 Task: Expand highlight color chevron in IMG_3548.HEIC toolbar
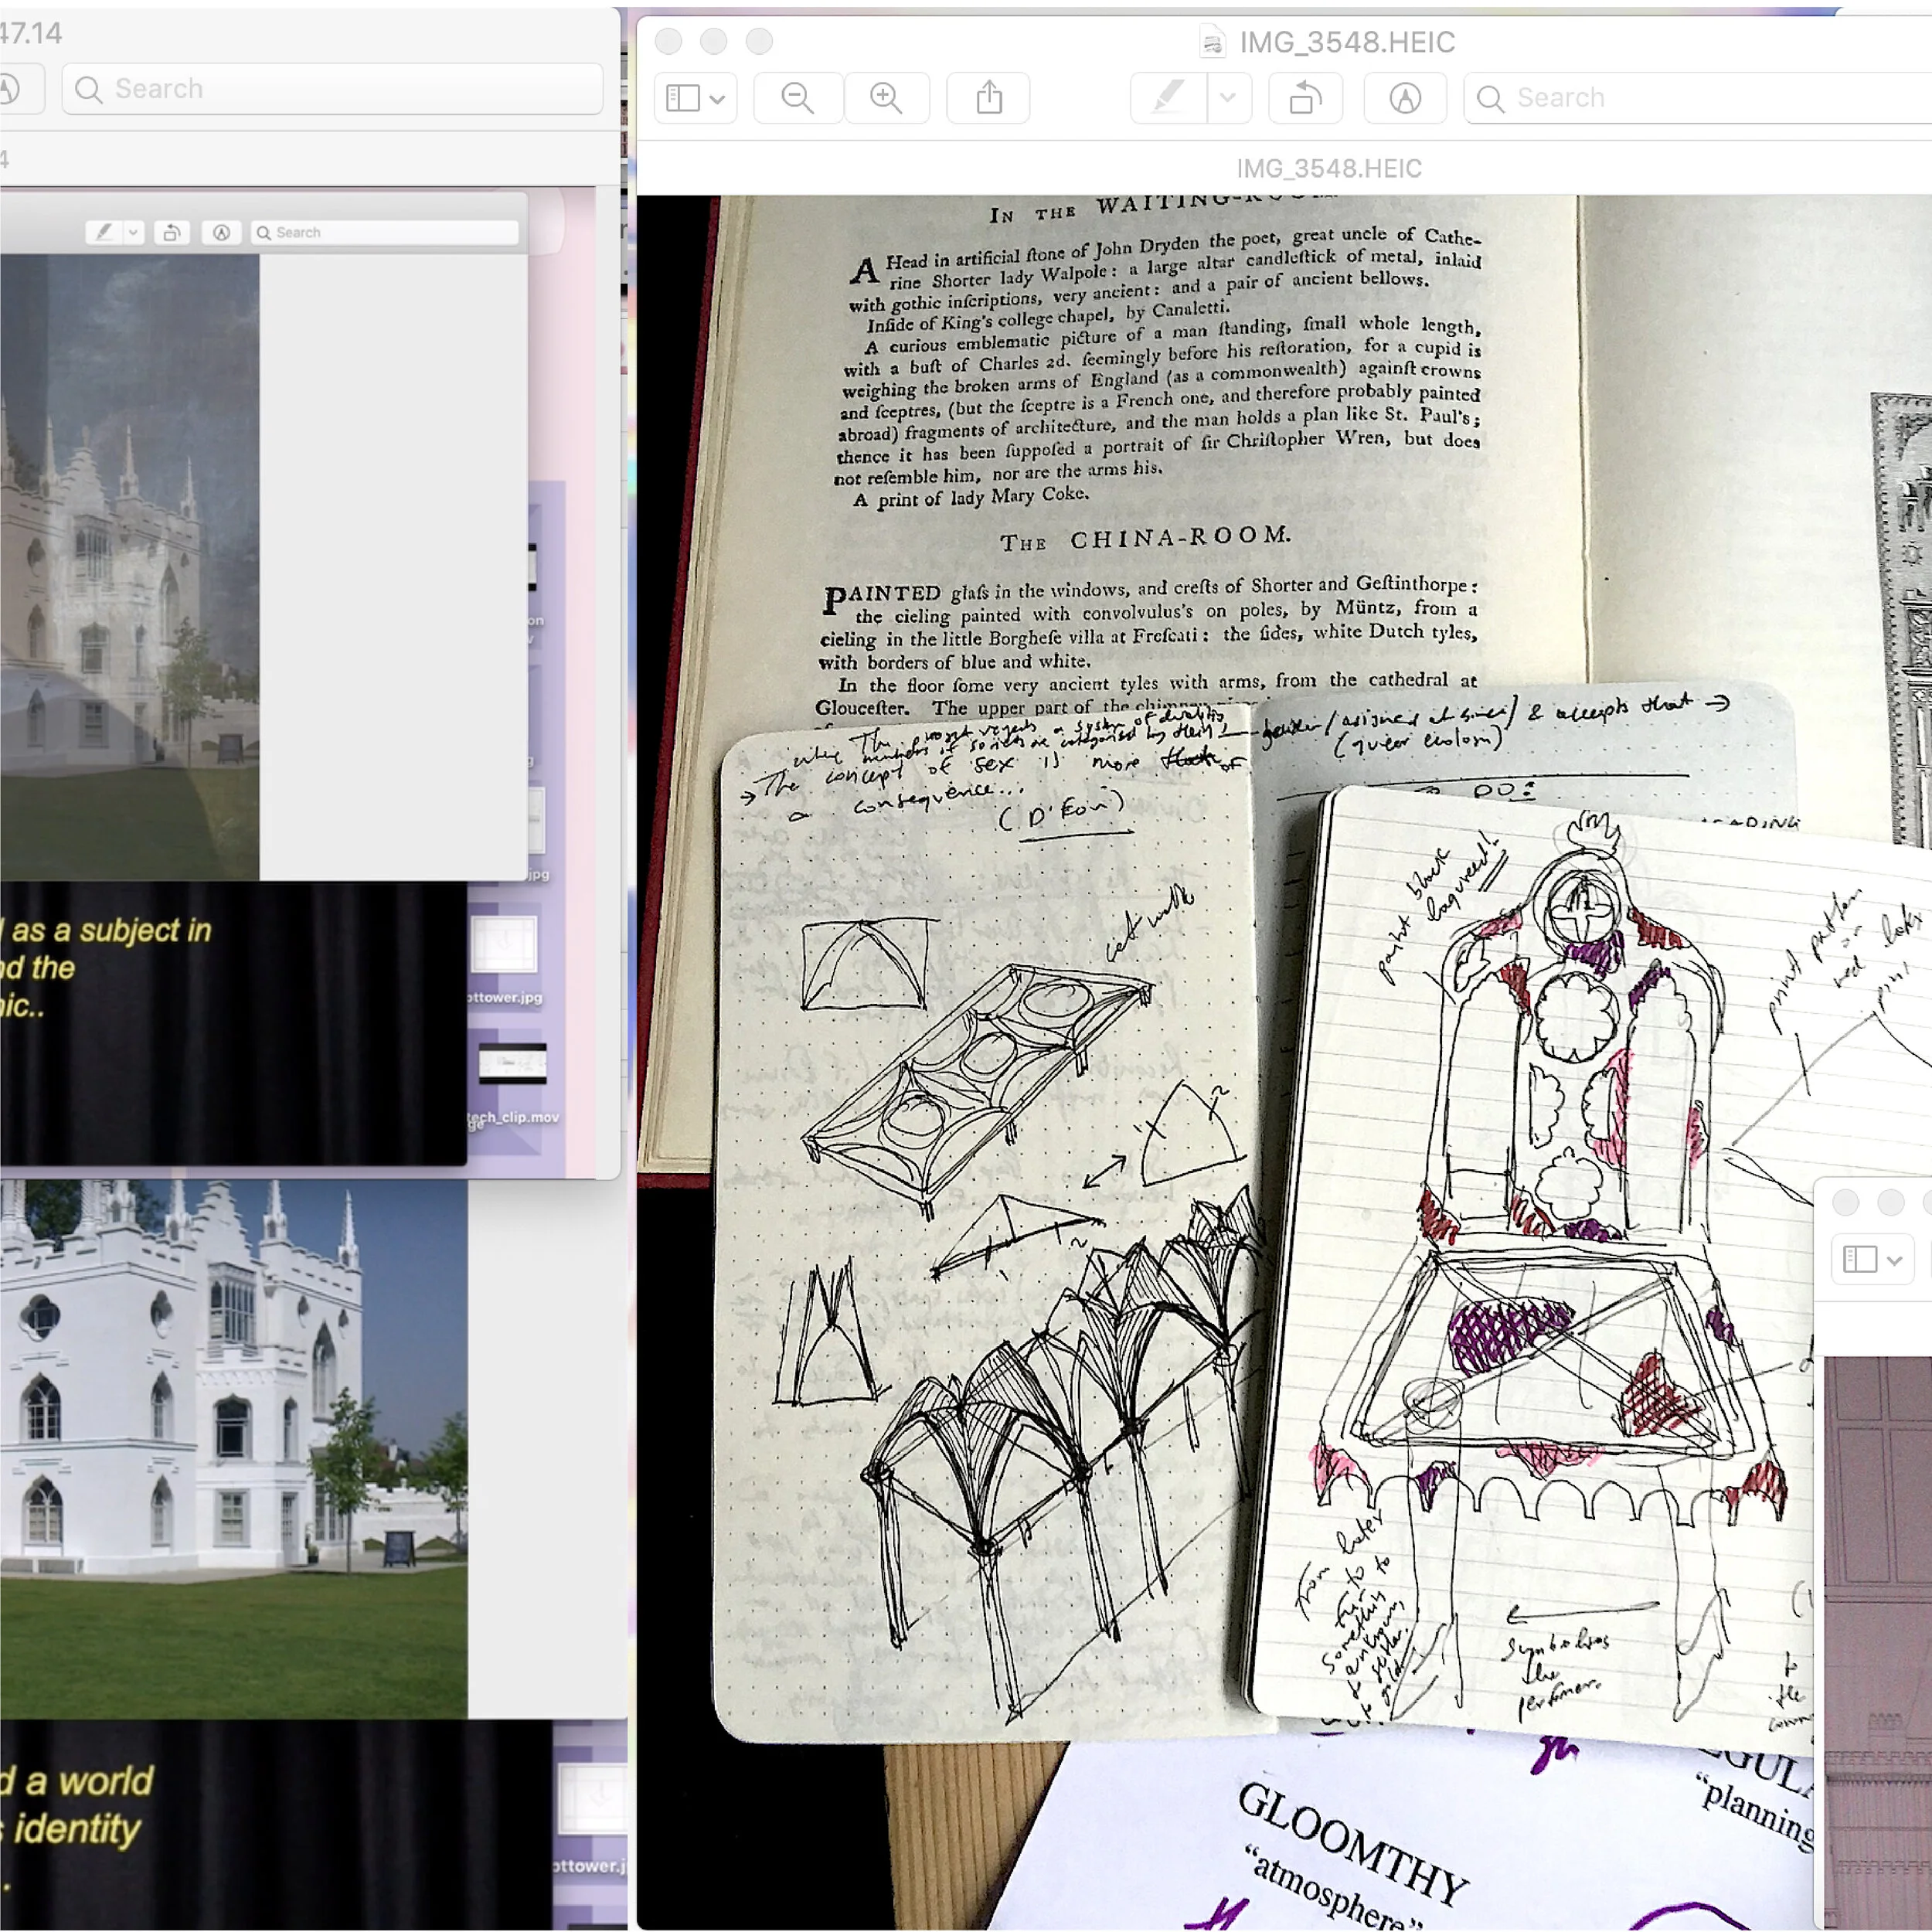pyautogui.click(x=1228, y=98)
